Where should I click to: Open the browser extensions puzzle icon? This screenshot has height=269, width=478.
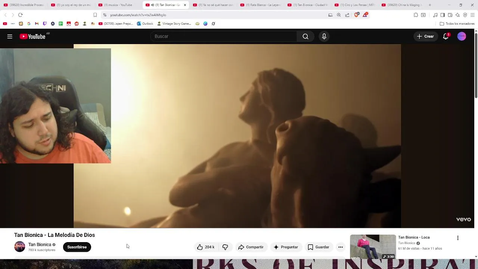416,15
